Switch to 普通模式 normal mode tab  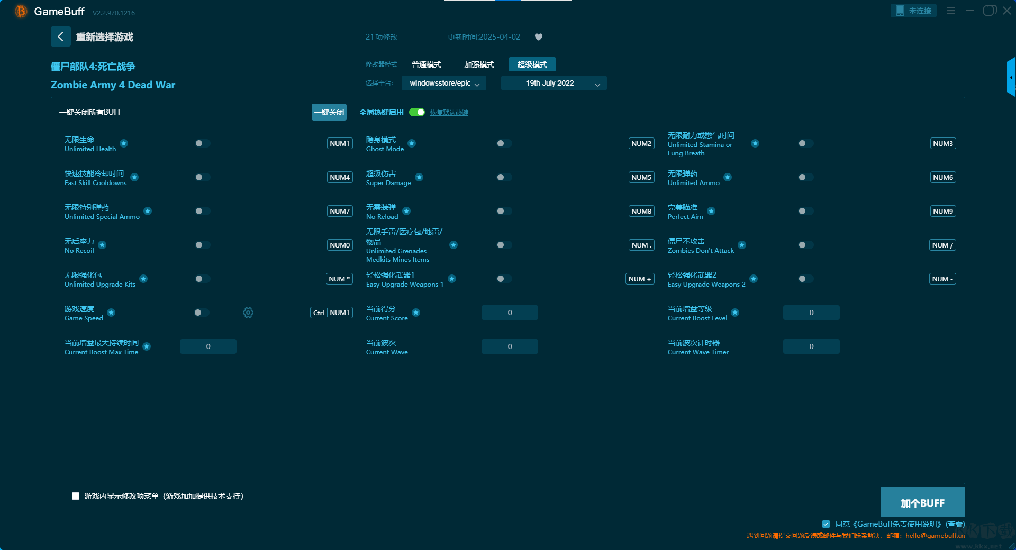tap(427, 65)
